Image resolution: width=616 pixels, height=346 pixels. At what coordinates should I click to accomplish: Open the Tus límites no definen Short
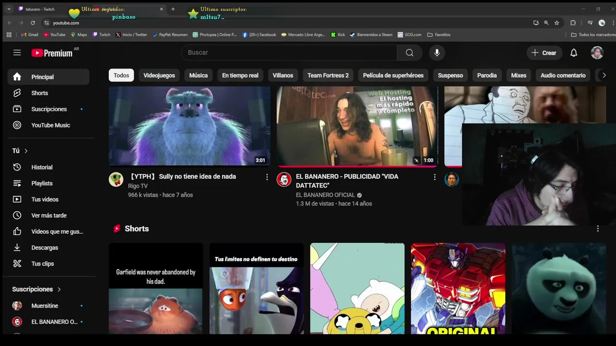point(257,288)
